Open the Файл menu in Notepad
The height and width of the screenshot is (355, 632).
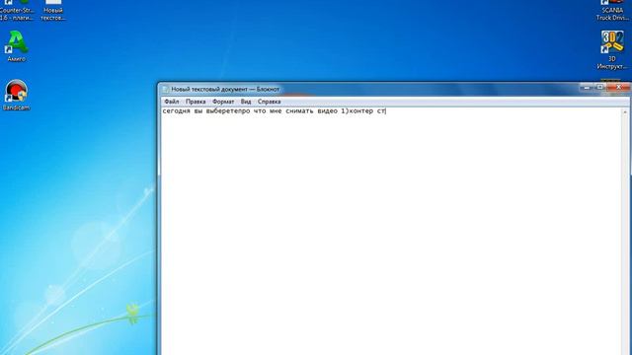(171, 102)
